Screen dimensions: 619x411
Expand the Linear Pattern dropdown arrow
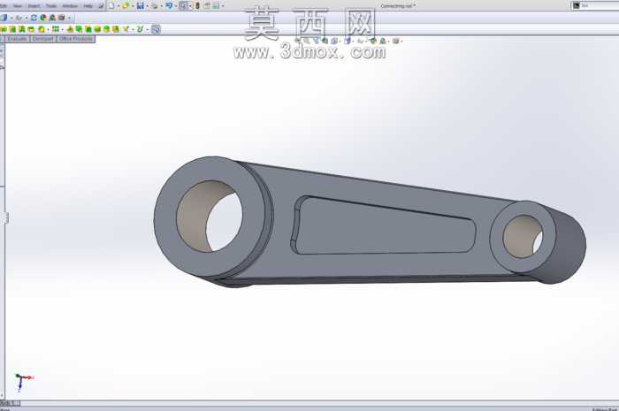[63, 29]
